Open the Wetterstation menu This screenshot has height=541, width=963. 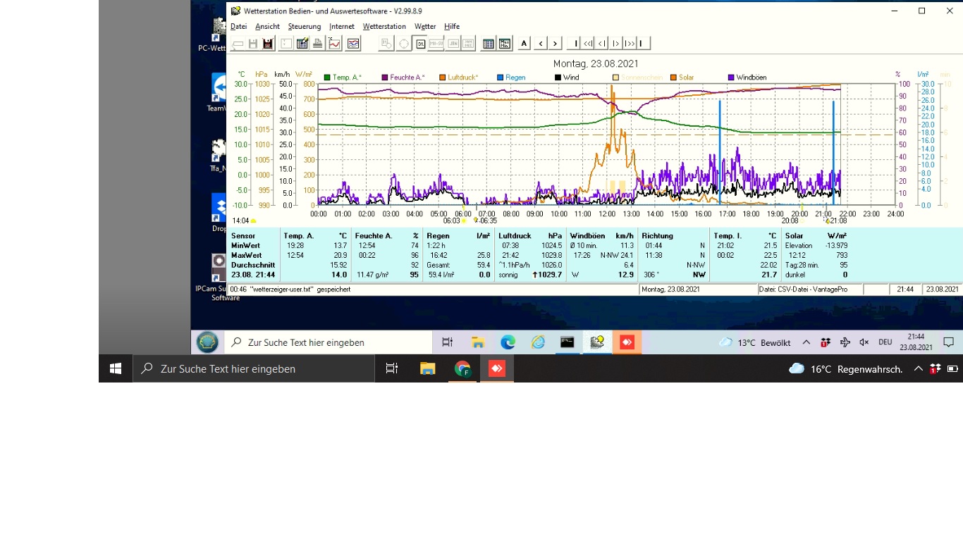384,27
